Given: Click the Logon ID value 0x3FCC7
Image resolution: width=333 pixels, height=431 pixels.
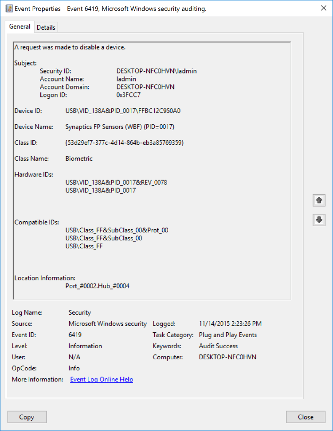Looking at the screenshot, I should tap(129, 95).
